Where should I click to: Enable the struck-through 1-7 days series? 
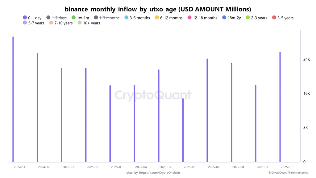[56, 18]
